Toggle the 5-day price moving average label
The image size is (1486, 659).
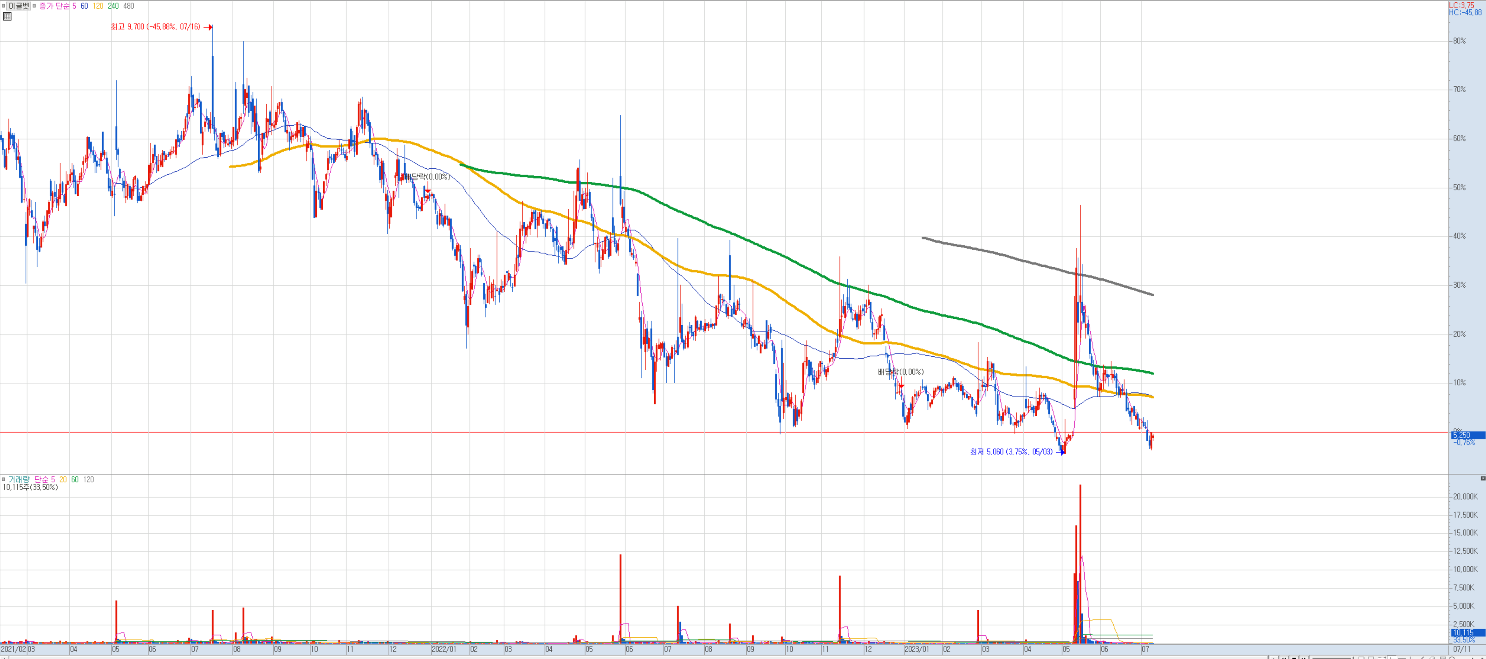point(74,6)
